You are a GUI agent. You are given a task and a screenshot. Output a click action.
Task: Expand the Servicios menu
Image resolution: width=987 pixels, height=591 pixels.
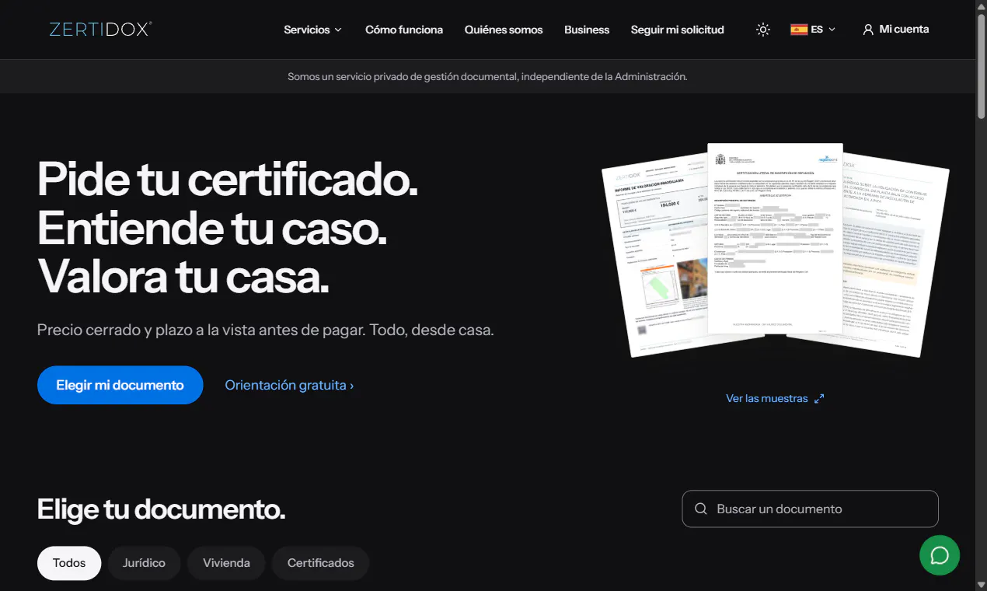click(x=312, y=30)
